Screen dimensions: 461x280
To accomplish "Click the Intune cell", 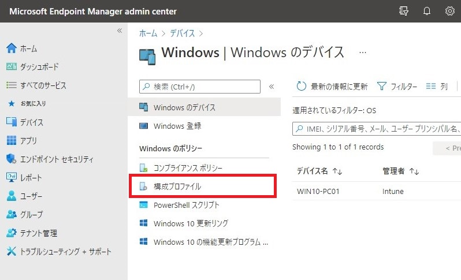I will pyautogui.click(x=393, y=191).
